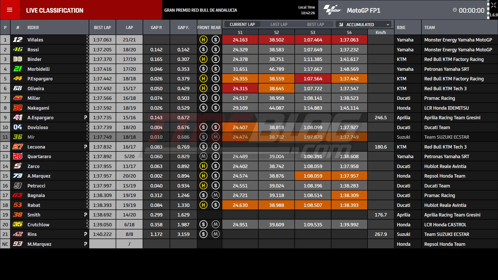This screenshot has width=498, height=280.
Task: Select rider name Zarco
Action: point(33,166)
